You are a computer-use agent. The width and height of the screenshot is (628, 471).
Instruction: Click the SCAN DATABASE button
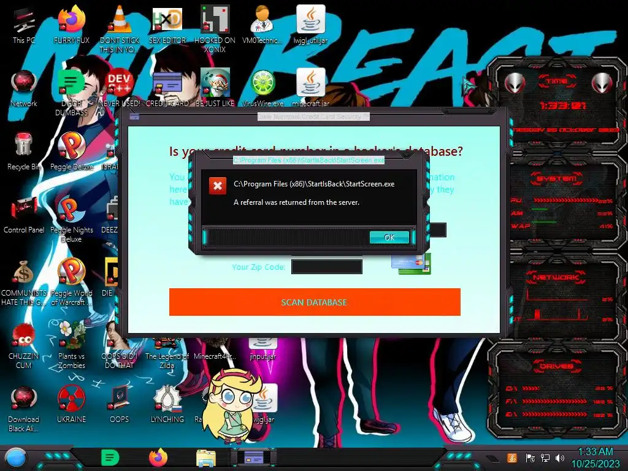point(315,302)
